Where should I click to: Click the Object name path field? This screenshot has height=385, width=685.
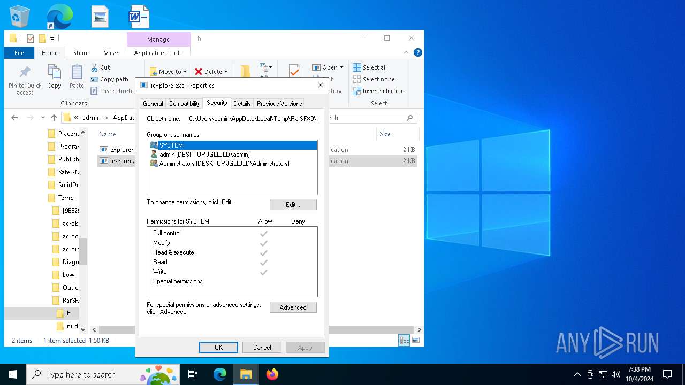253,119
